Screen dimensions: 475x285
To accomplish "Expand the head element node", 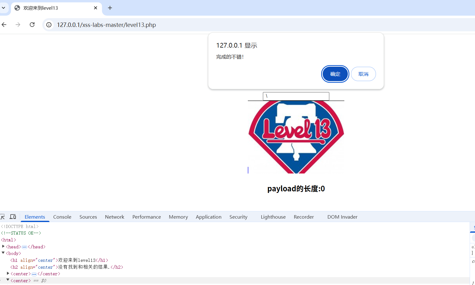I will click(3, 246).
